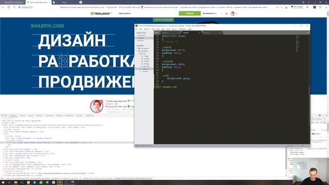Select main.css entry under OPEN FILES

(141, 38)
